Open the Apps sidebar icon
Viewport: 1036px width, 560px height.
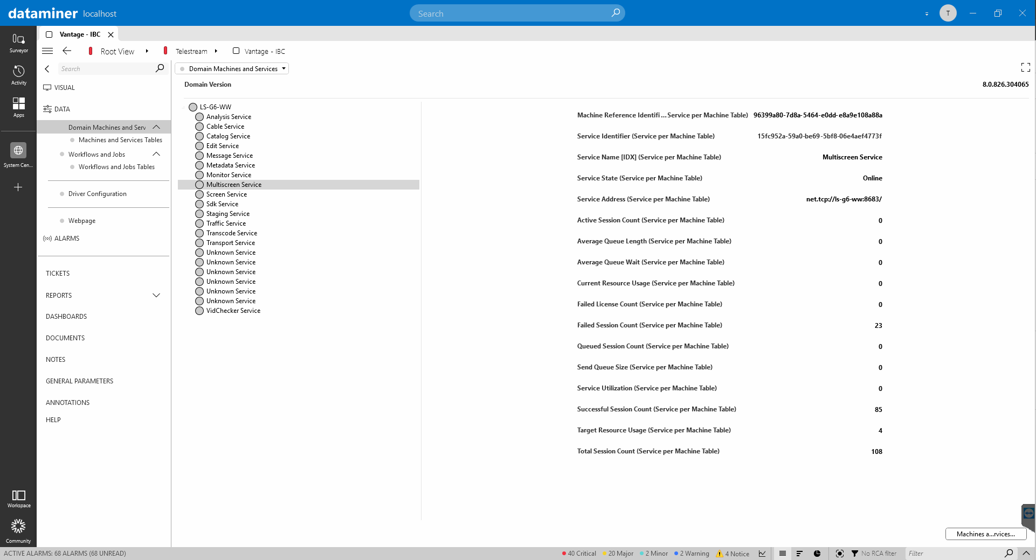click(x=18, y=107)
